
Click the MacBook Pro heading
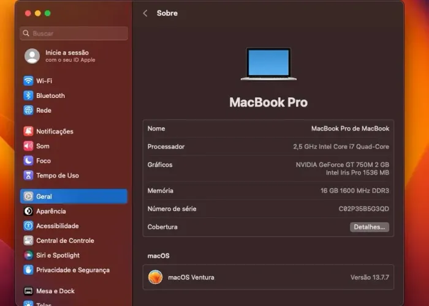coord(268,102)
